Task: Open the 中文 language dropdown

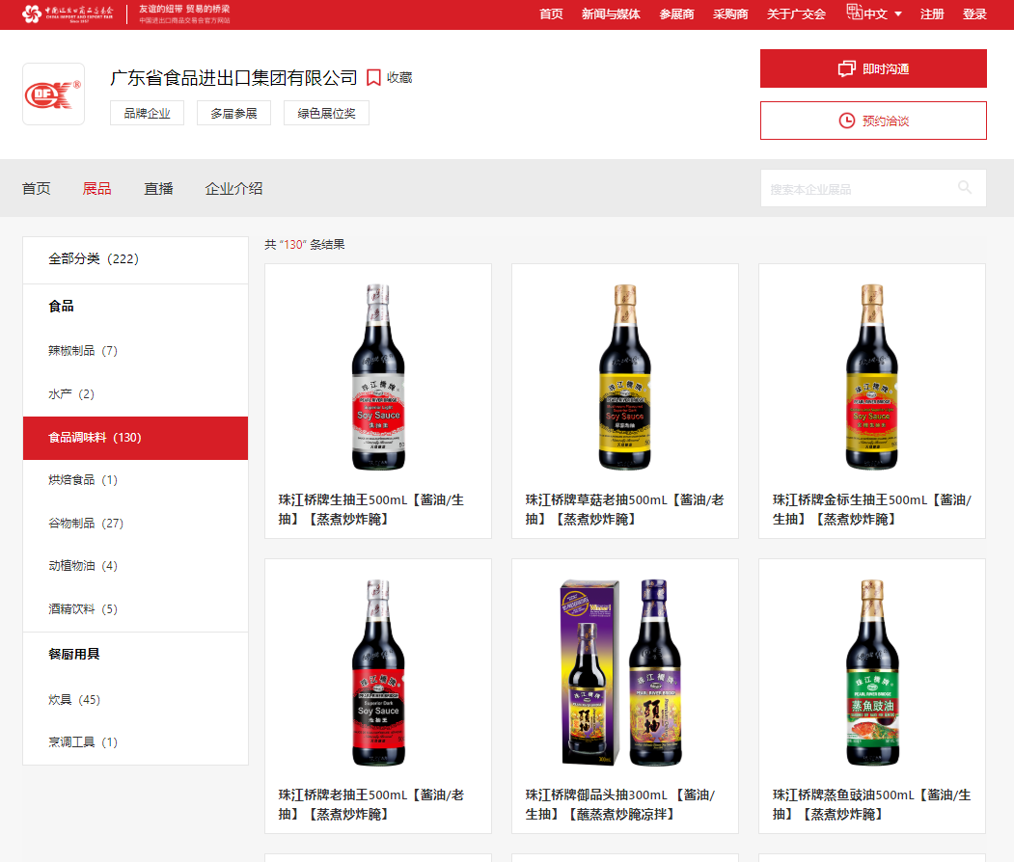Action: 875,14
